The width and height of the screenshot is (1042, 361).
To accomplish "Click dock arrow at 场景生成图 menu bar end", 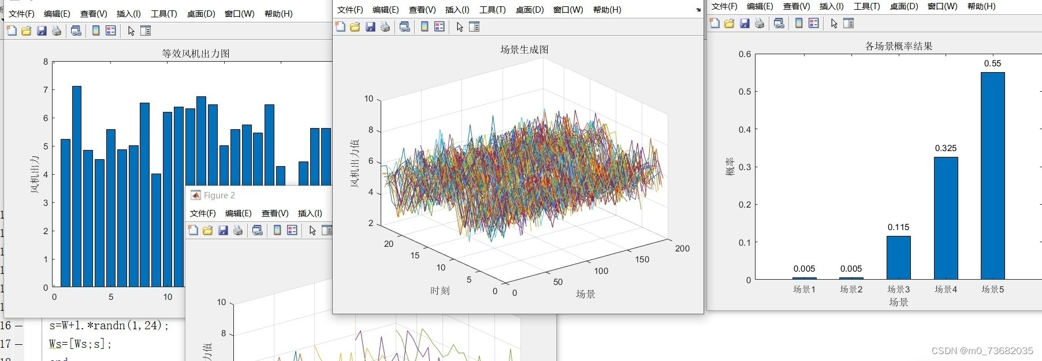I will pos(698,10).
